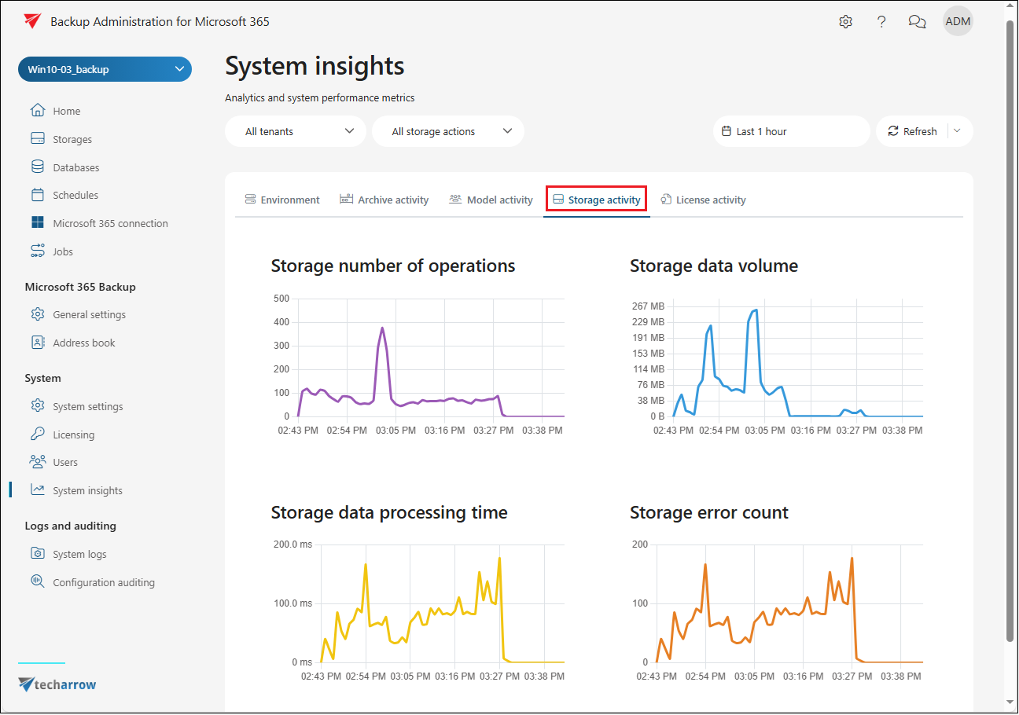This screenshot has height=715, width=1019.
Task: Open the chat feedback icon in header
Action: click(x=917, y=22)
